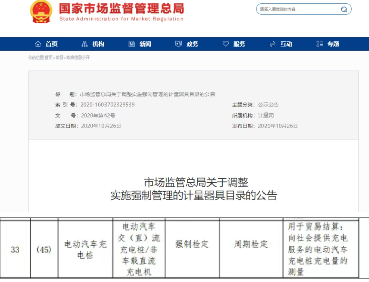The height and width of the screenshot is (282, 369).
Task: Click 政务 in the breadcrumb trail
Action: pos(59,58)
